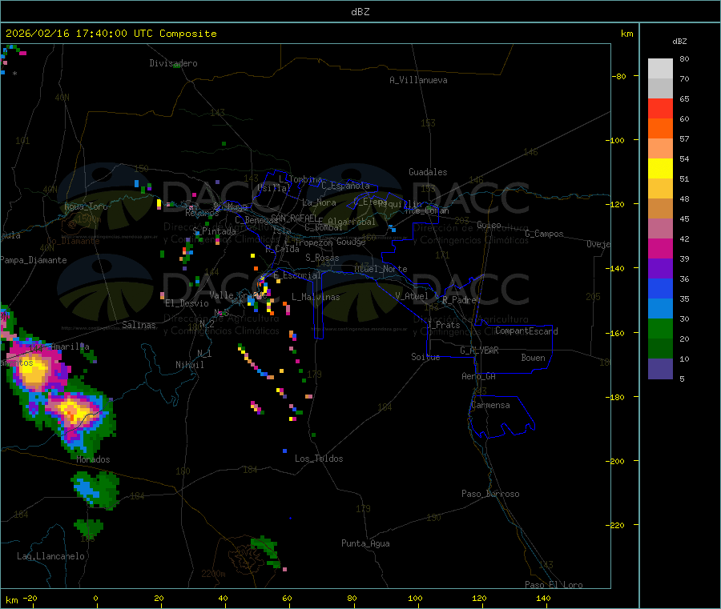Image resolution: width=721 pixels, height=609 pixels.
Task: Click the red 60–65 dBZ legend band
Action: [660, 108]
